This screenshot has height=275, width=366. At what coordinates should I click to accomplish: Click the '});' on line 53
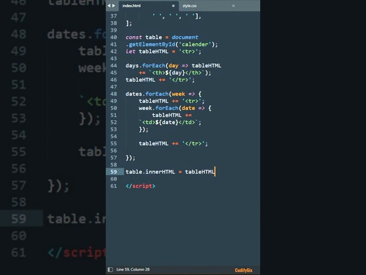[x=144, y=129]
